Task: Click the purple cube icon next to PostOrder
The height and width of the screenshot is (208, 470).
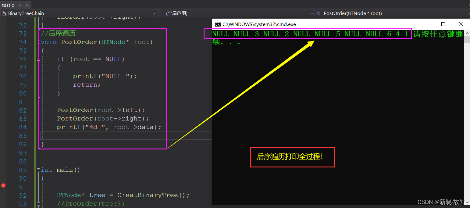Action: [319, 13]
